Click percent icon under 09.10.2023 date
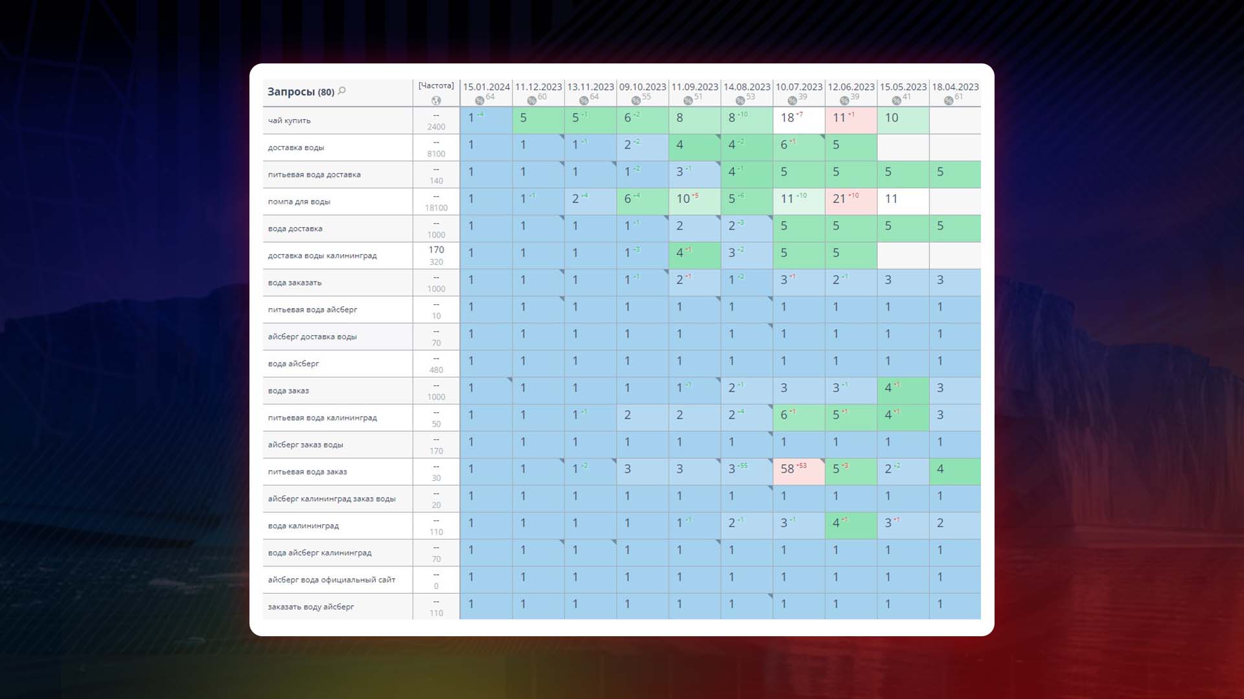The height and width of the screenshot is (699, 1244). [636, 100]
